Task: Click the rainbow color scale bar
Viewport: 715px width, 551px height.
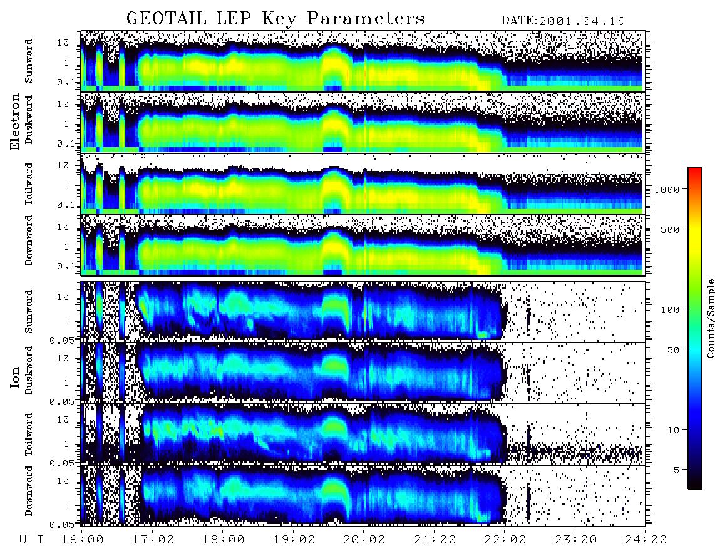Action: click(x=694, y=328)
